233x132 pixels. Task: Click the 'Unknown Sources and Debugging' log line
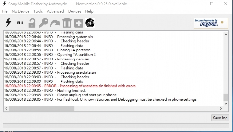100,99
